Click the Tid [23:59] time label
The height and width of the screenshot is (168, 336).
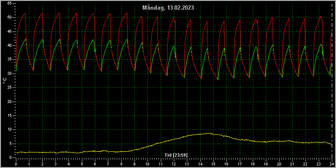pyautogui.click(x=176, y=155)
